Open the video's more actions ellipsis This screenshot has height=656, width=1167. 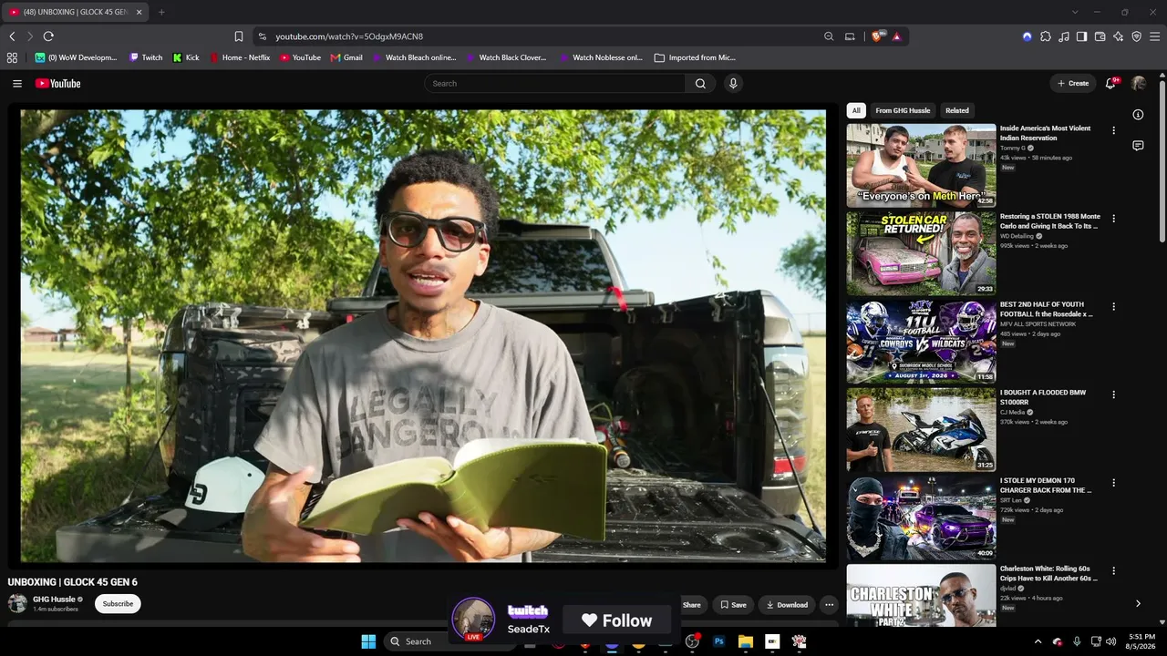[829, 604]
